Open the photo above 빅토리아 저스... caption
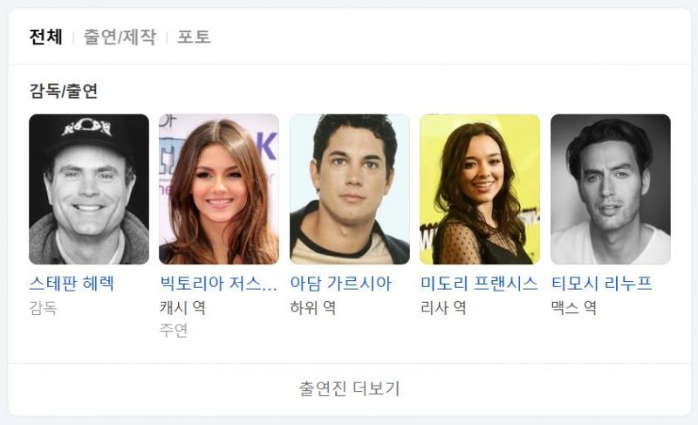 coord(219,189)
